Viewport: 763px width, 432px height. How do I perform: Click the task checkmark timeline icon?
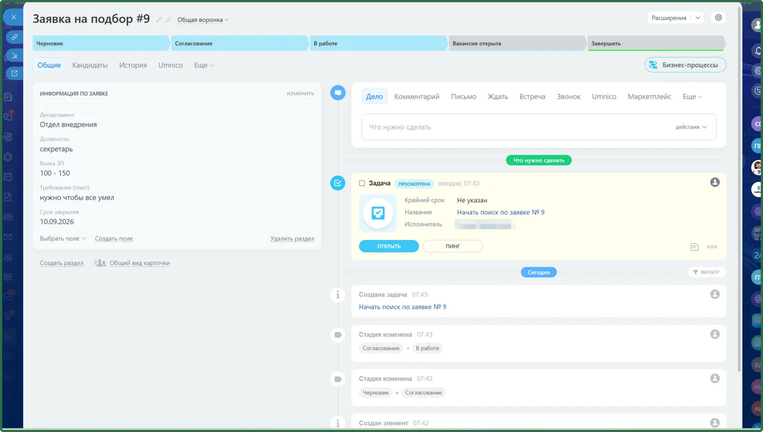click(338, 183)
